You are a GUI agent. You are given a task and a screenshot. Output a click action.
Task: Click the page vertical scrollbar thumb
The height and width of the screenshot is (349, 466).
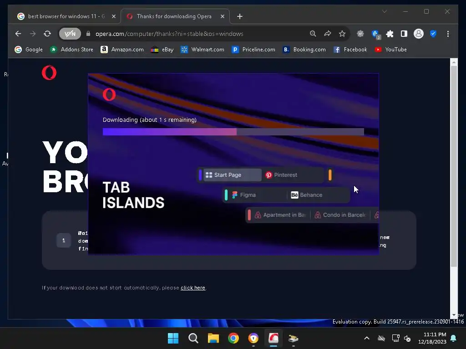point(454,166)
